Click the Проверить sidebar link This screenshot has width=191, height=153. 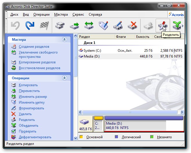coord(28,131)
